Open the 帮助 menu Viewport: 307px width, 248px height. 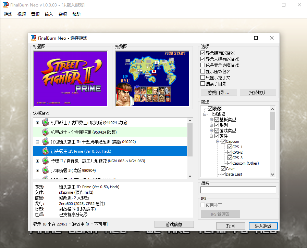76,15
